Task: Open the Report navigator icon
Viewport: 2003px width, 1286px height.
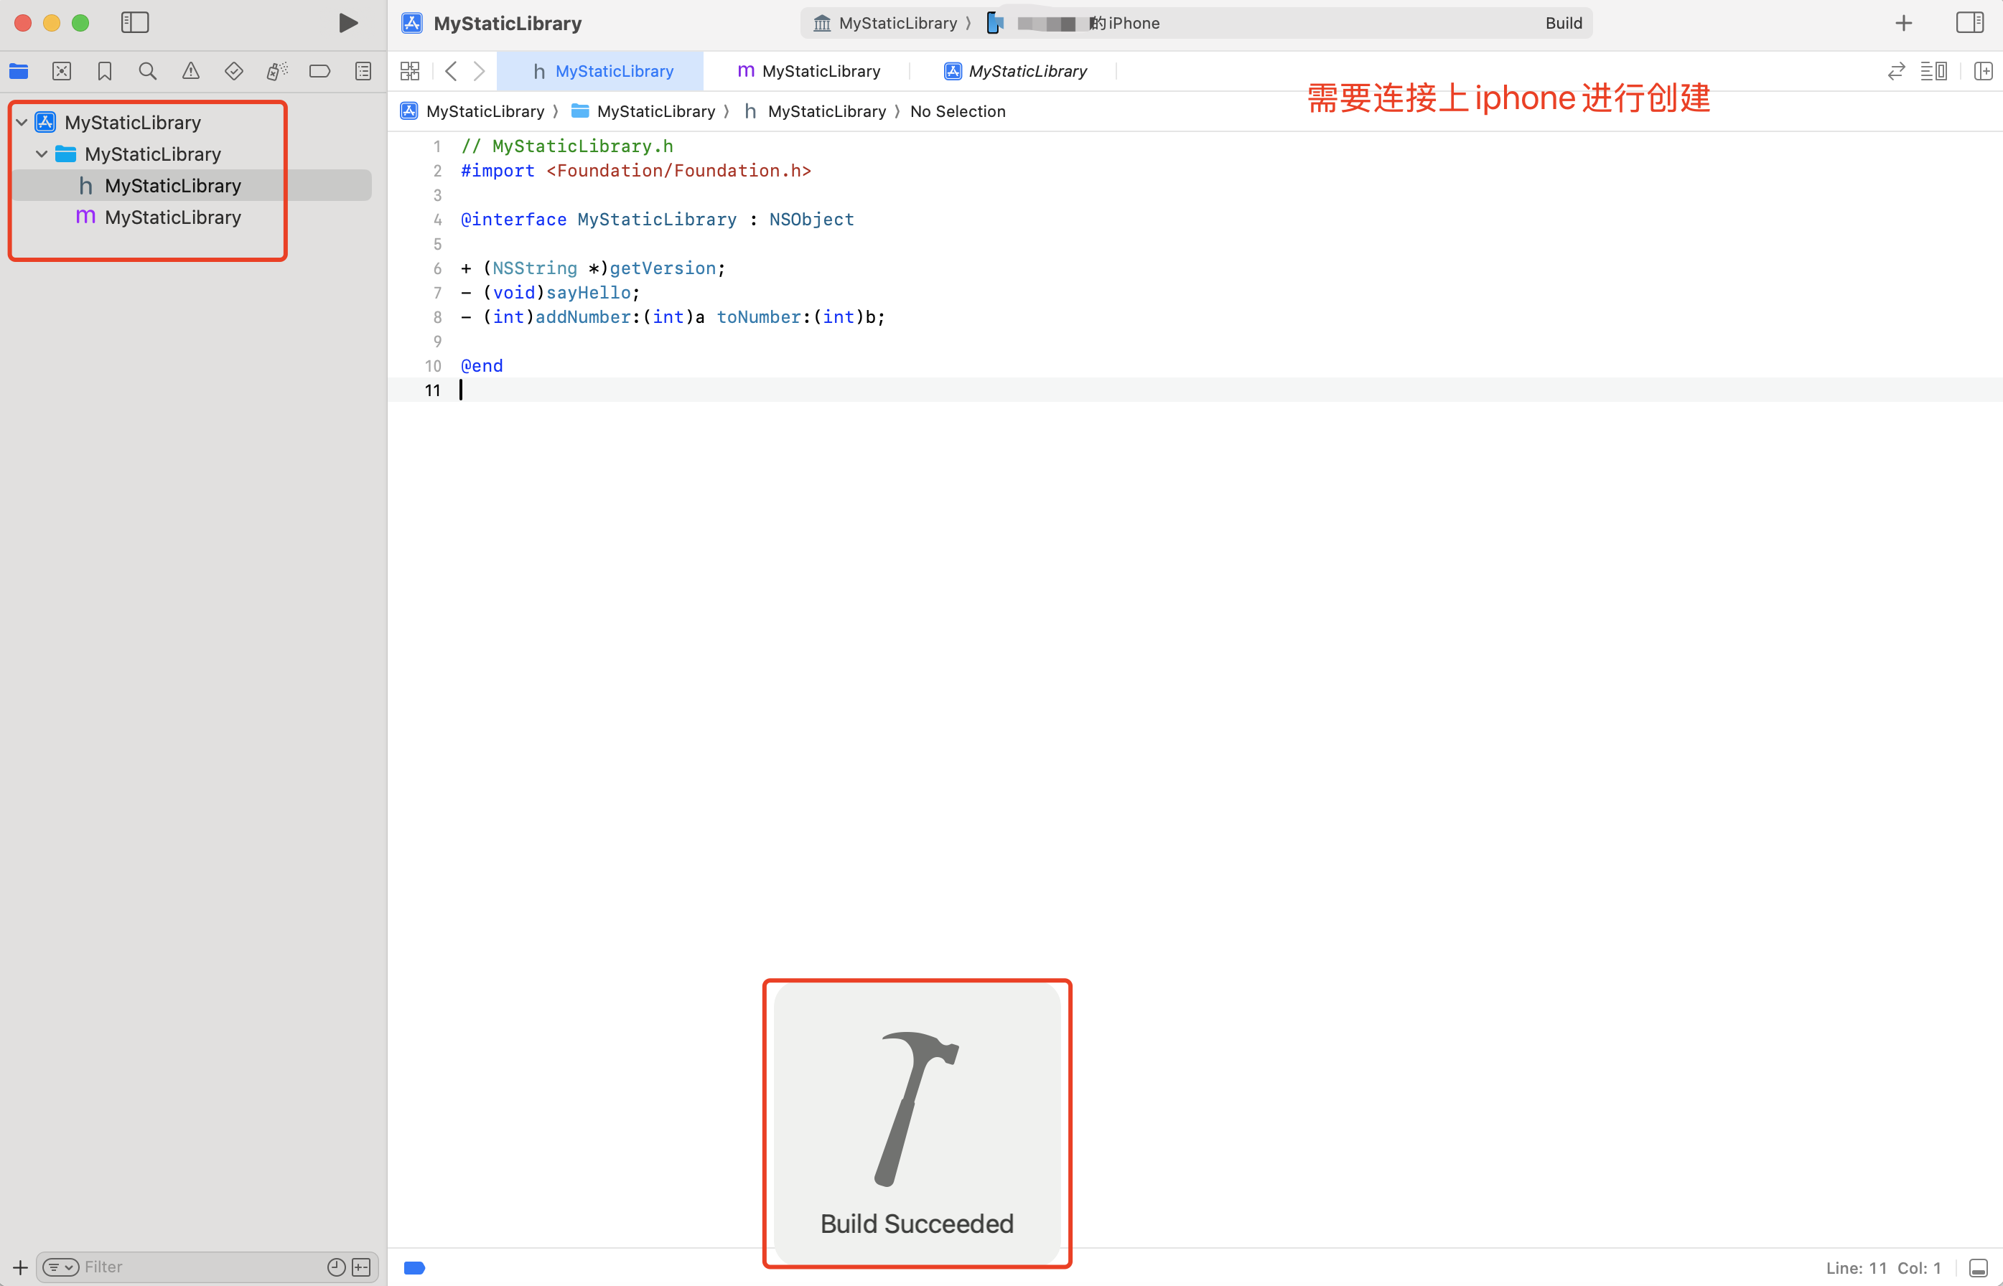Action: 363,71
